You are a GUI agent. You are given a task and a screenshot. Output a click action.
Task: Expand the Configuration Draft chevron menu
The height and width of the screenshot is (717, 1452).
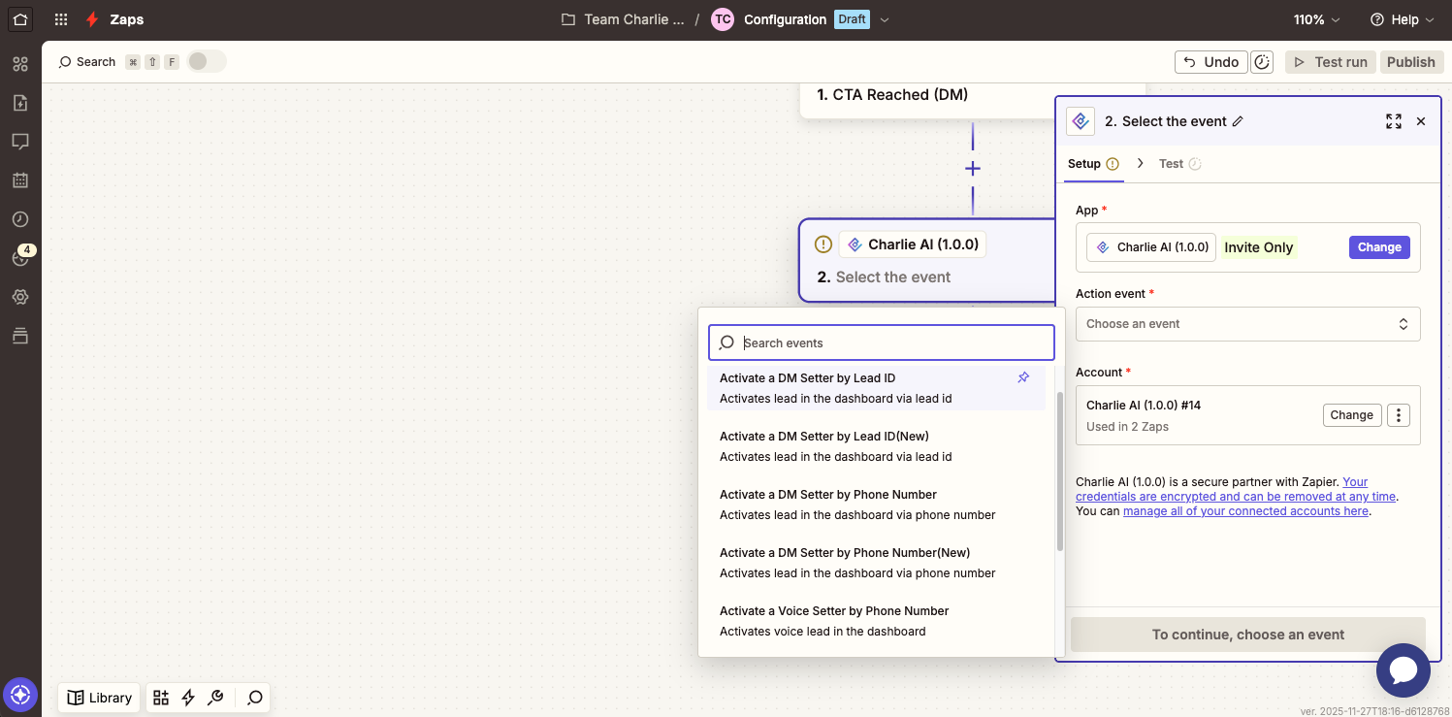point(884,19)
